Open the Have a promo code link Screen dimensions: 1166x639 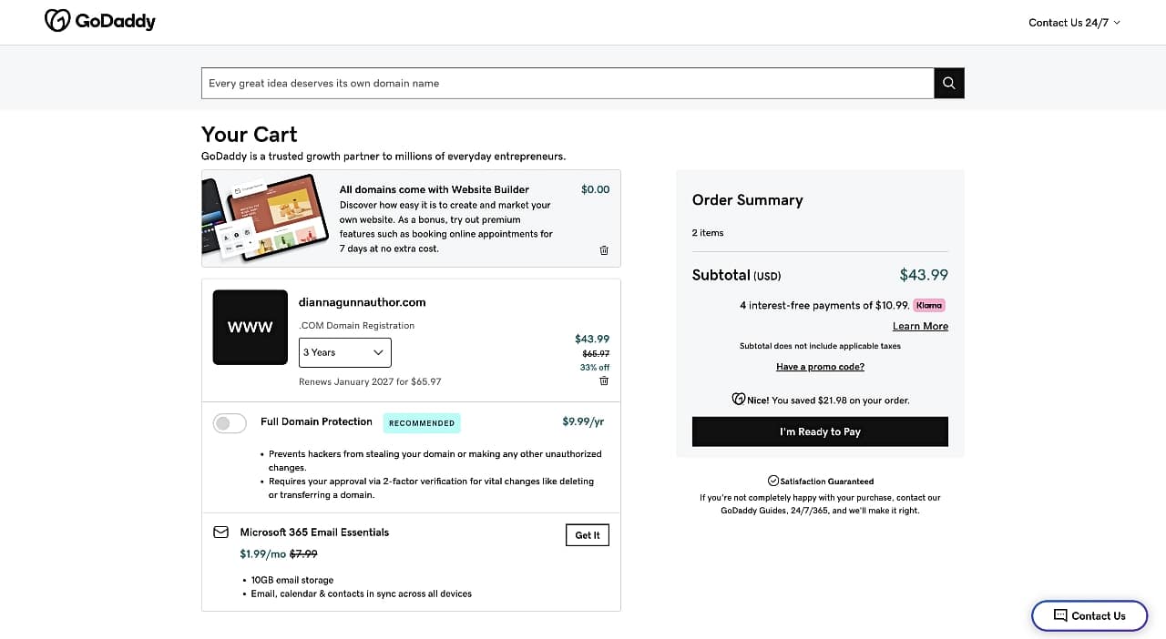(819, 366)
